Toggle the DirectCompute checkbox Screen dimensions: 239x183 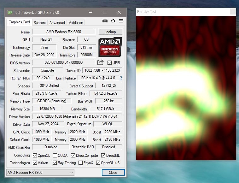pyautogui.click(x=73, y=156)
